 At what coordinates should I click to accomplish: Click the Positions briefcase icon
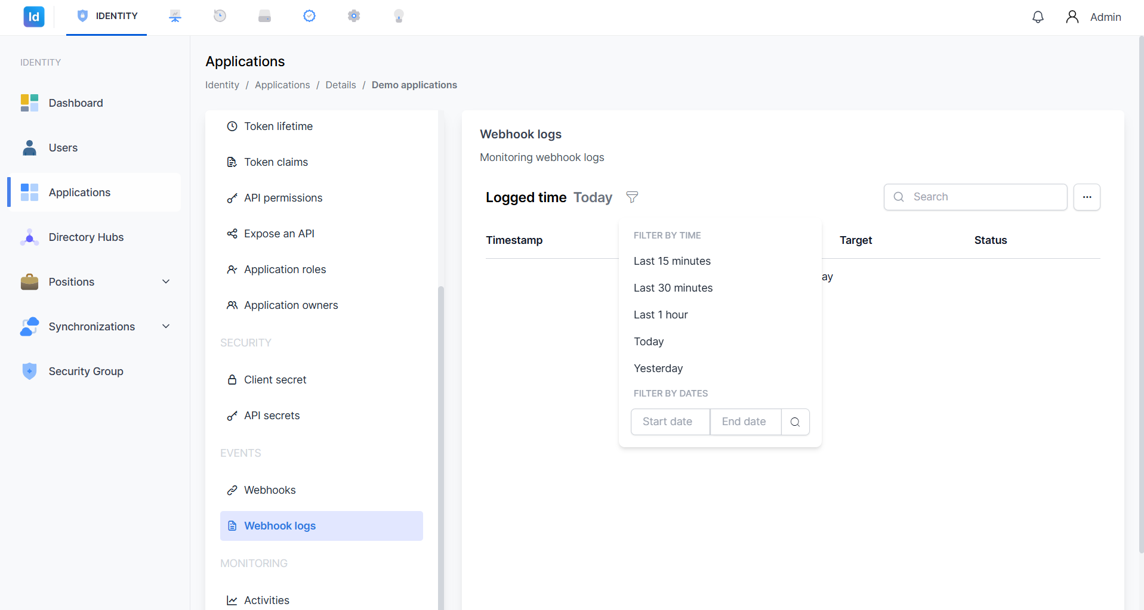(x=29, y=281)
